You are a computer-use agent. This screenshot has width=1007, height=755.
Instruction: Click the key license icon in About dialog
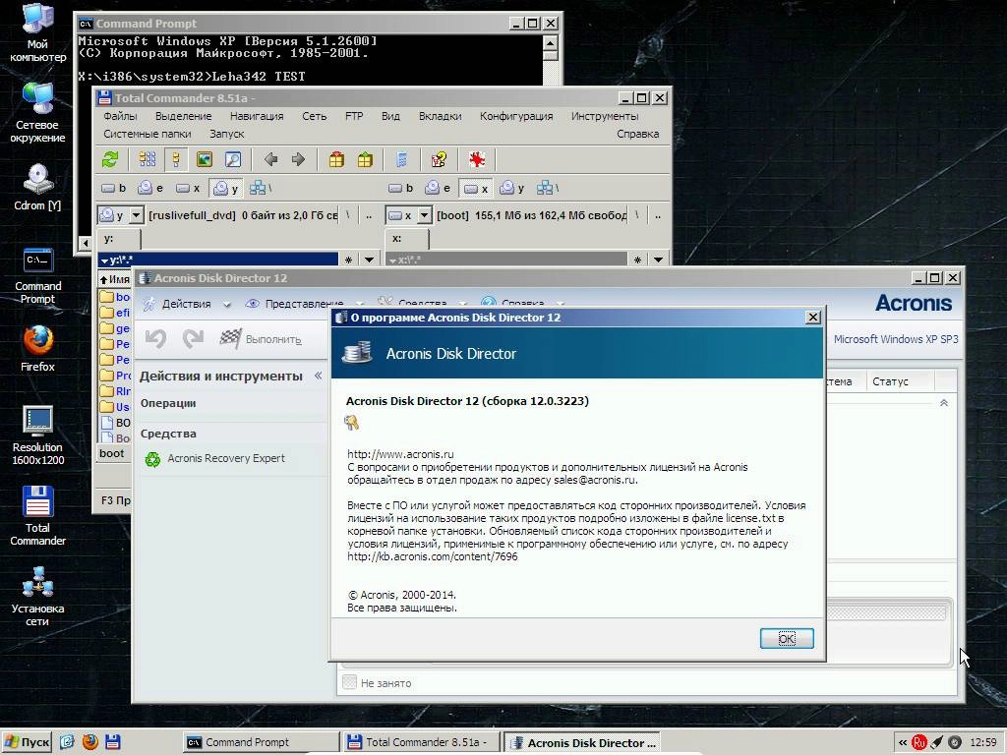click(351, 423)
